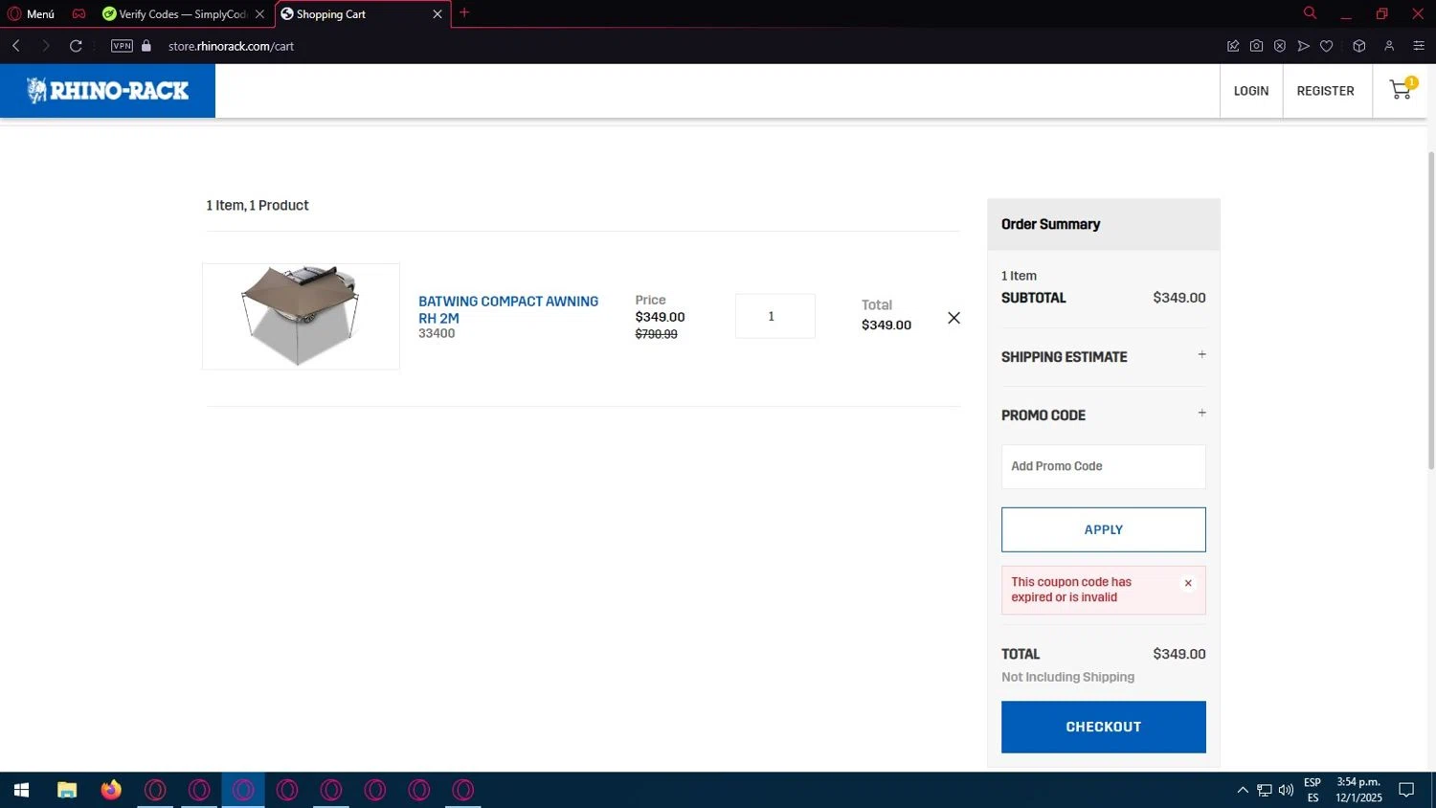Open the easy setup sliders icon
The width and height of the screenshot is (1436, 808).
coord(1419,46)
